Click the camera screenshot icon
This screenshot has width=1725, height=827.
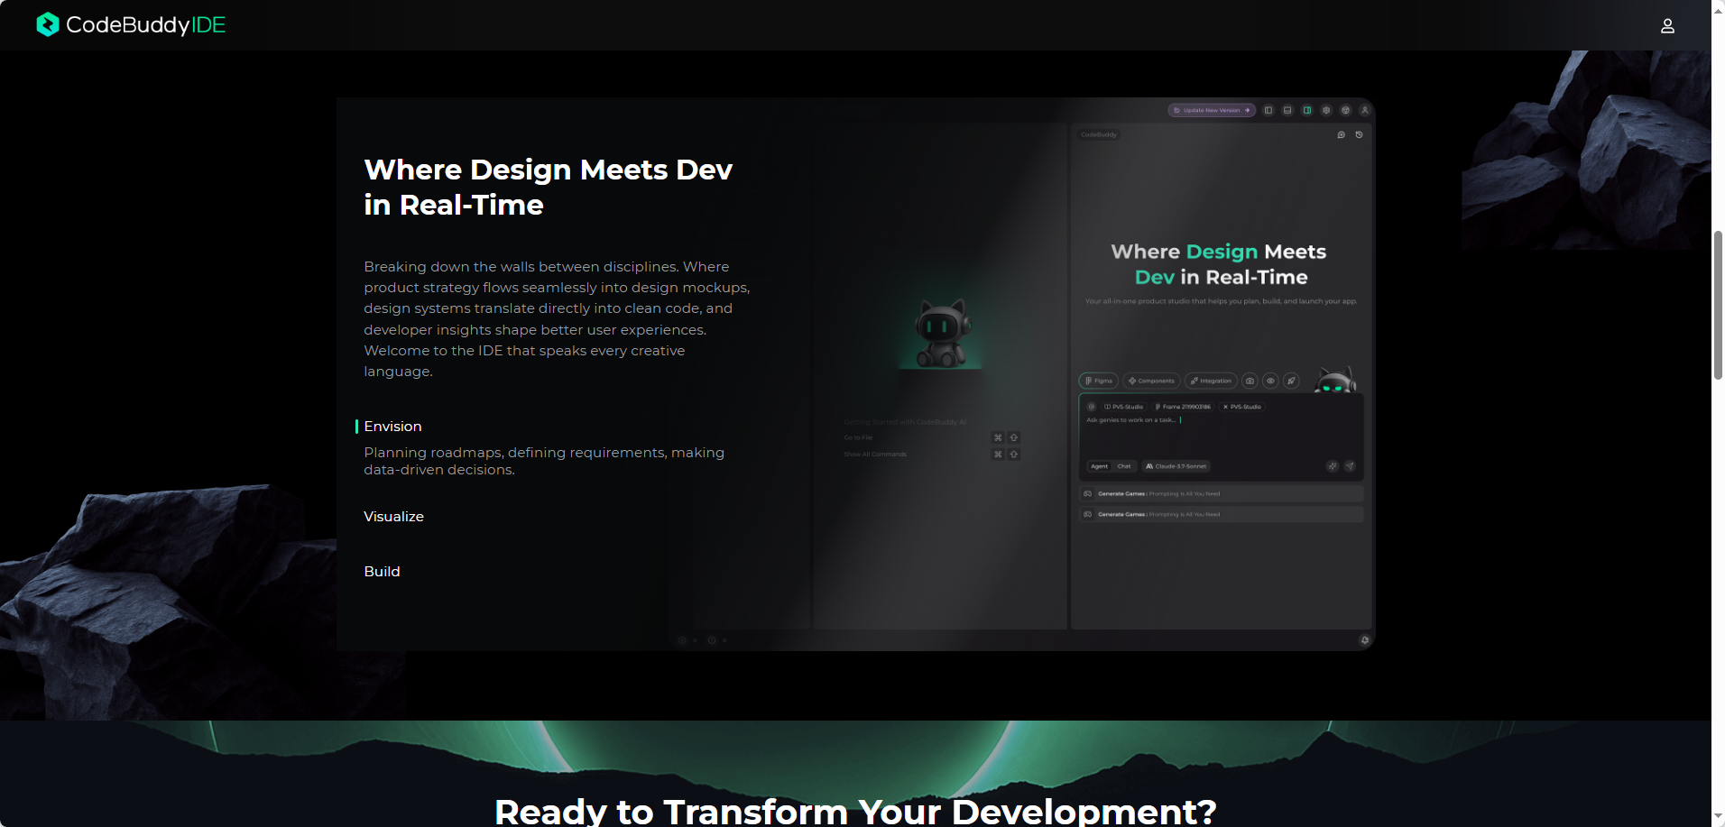(x=1250, y=381)
